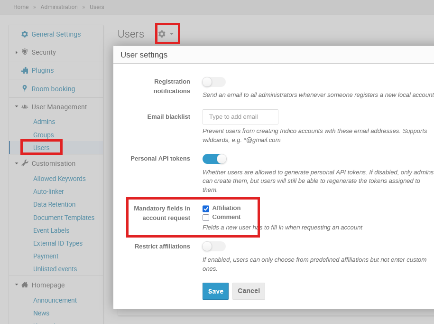Click the Security shield icon

25,52
